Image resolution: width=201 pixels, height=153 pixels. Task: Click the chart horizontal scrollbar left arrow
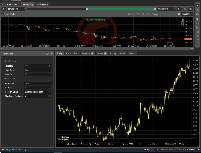pos(2,49)
